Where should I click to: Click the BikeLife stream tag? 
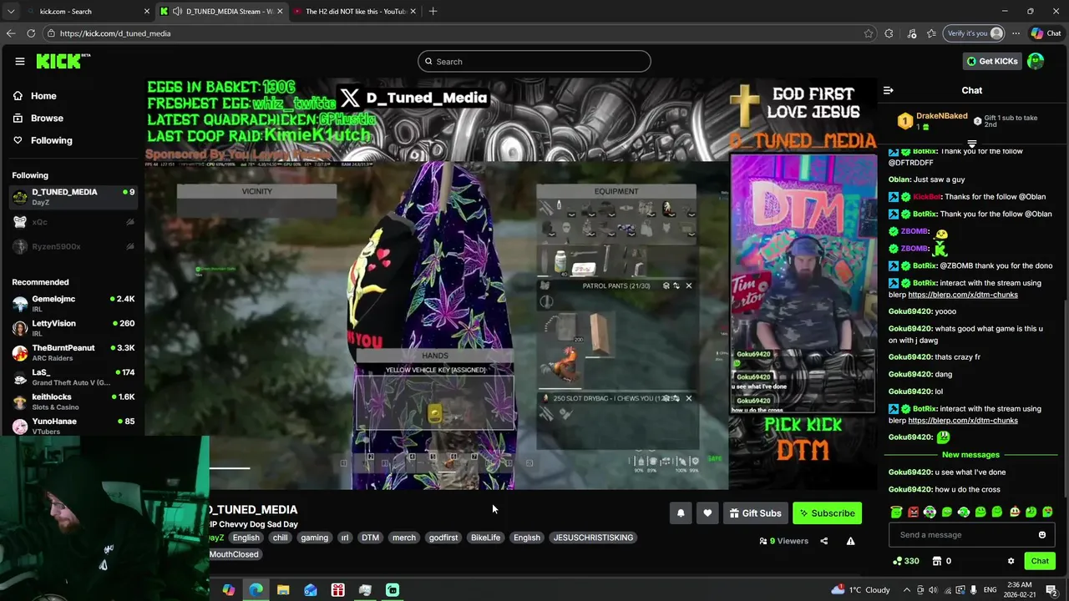[485, 538]
